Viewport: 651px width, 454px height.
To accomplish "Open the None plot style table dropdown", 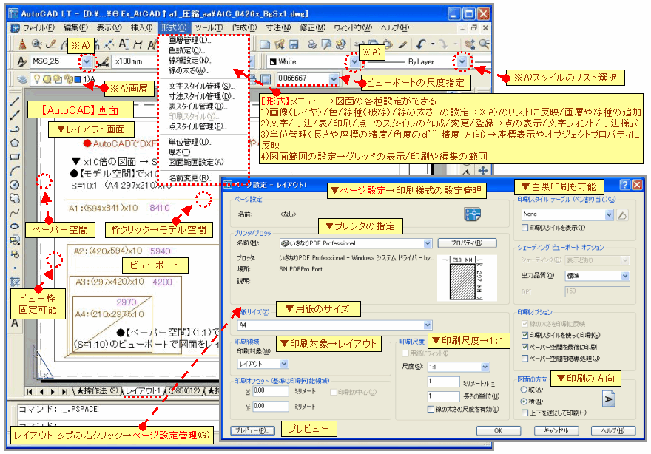I will point(609,214).
